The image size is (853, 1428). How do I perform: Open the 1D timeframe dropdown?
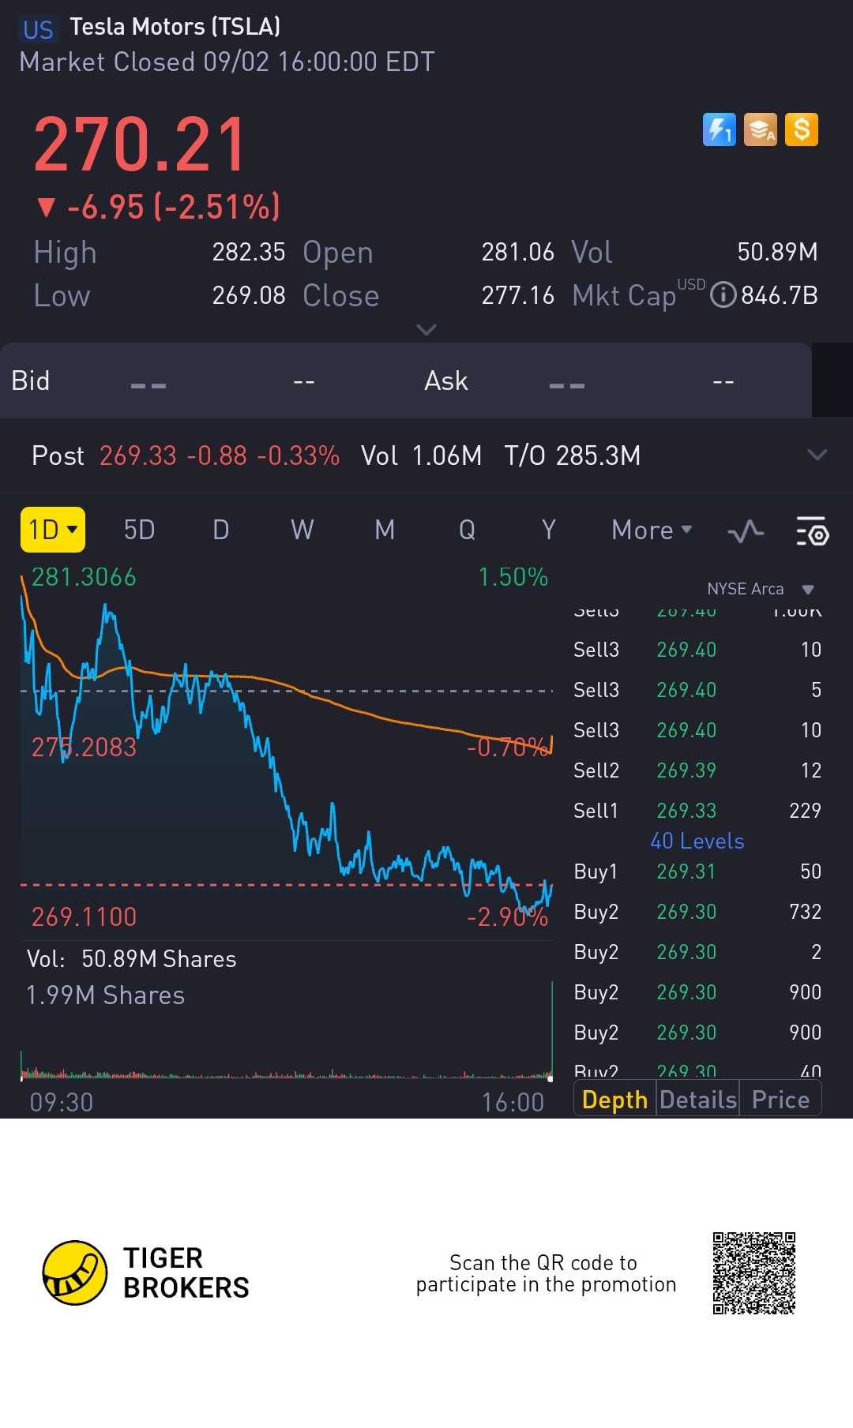pos(52,530)
